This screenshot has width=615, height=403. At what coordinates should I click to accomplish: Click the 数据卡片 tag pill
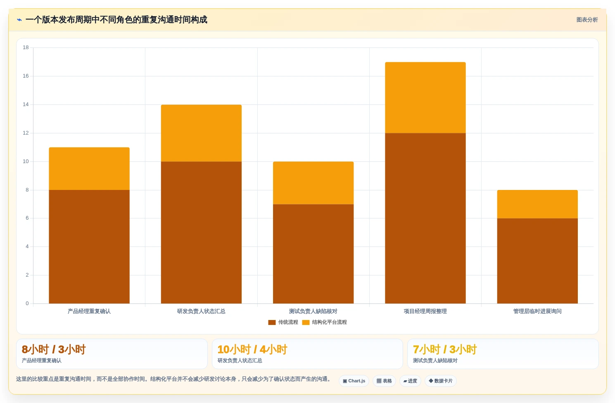(x=440, y=381)
